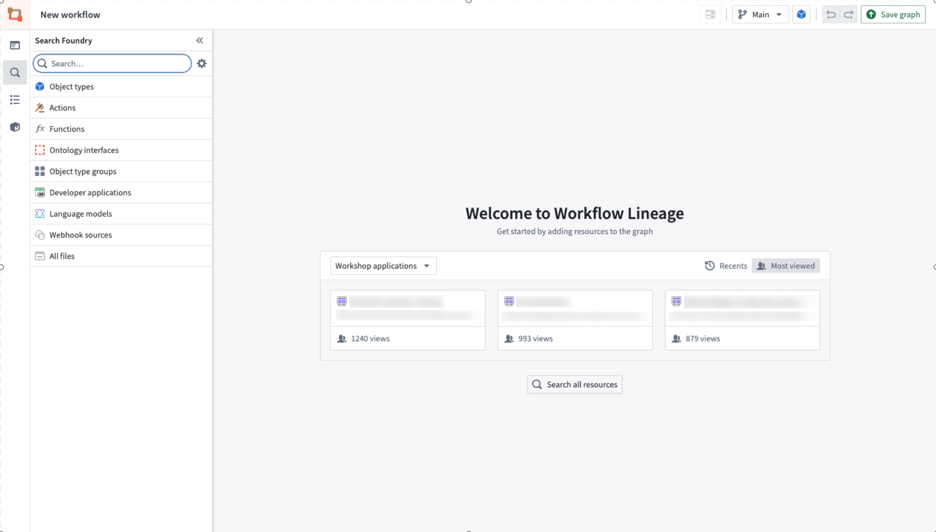Open the Workshop applications dropdown
936x532 pixels.
coord(383,265)
